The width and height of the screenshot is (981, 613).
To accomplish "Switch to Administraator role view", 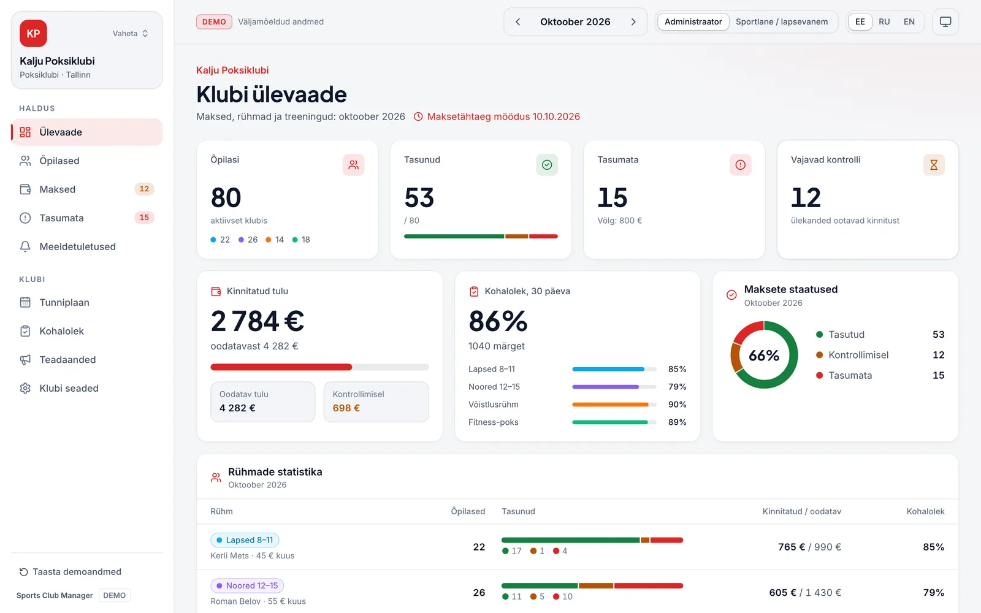I will click(693, 22).
